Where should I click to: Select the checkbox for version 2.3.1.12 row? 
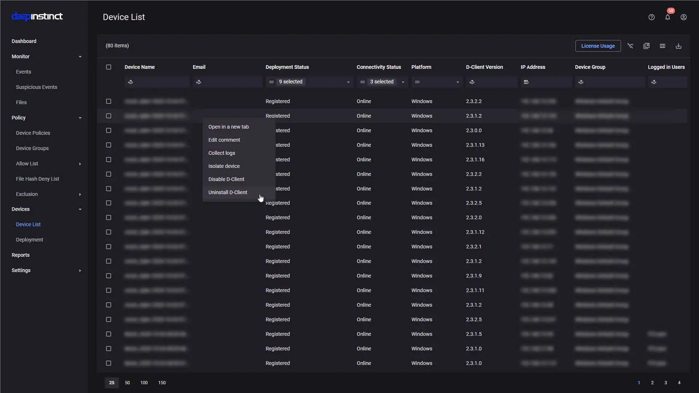pos(109,232)
